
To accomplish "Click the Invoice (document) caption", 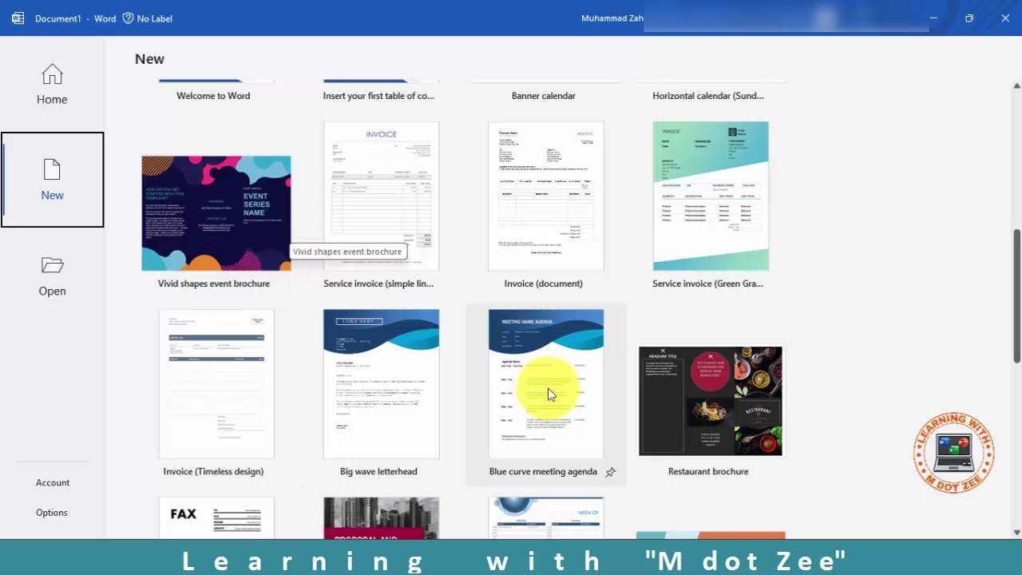I will click(x=544, y=284).
